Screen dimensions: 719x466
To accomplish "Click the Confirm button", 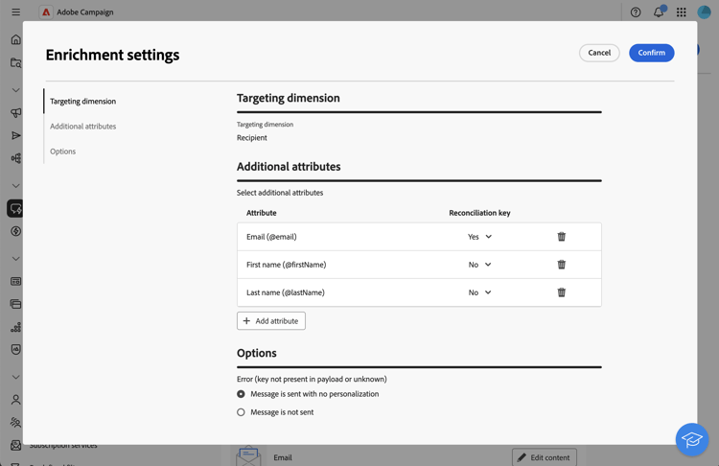I will point(651,53).
